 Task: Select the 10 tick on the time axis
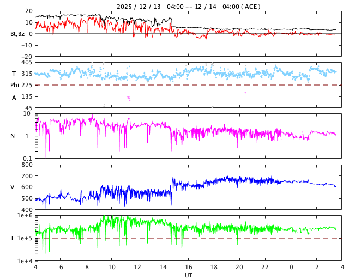click(x=112, y=268)
